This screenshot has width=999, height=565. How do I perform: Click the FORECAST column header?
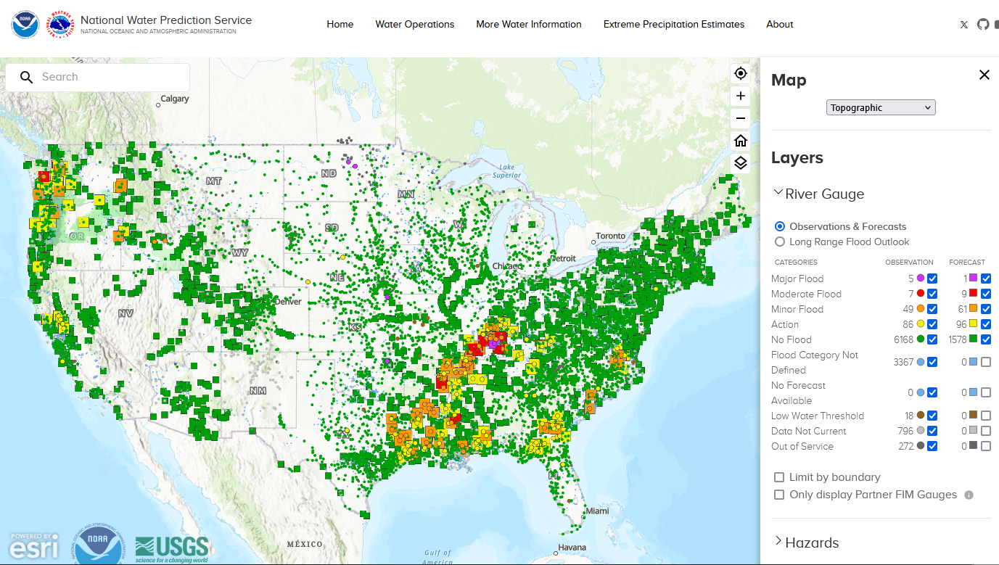pyautogui.click(x=967, y=263)
